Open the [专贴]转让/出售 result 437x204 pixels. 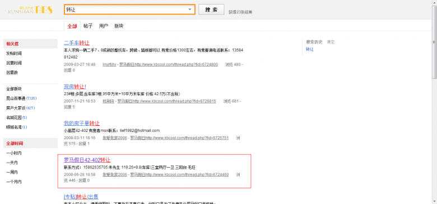point(81,197)
